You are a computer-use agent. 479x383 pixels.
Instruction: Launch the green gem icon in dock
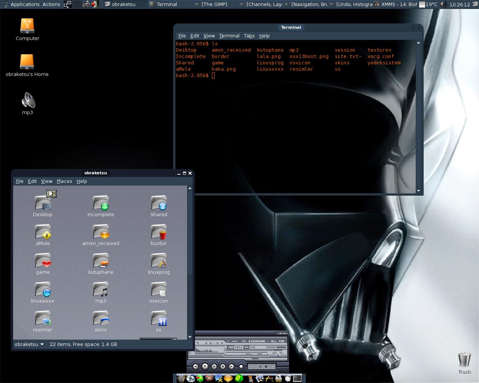pos(239,378)
